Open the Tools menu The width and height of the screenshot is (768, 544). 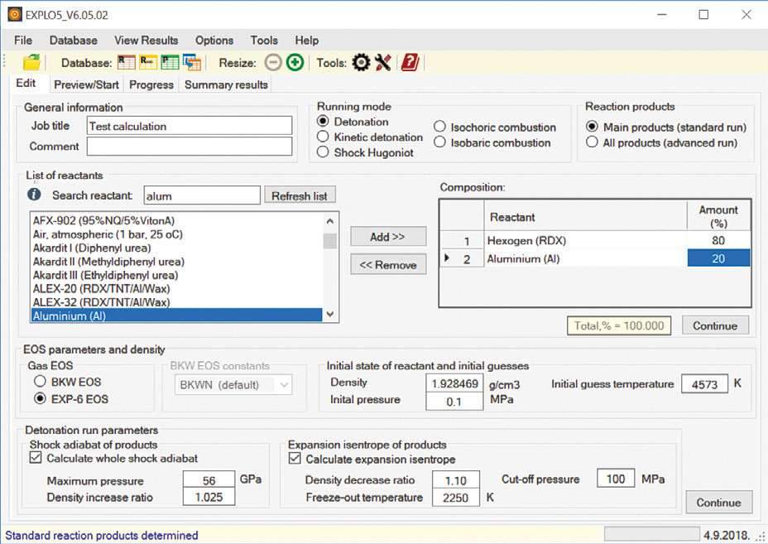tap(264, 41)
